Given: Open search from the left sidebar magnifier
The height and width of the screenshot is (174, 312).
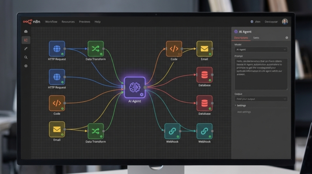Looking at the screenshot, I should [x=26, y=57].
